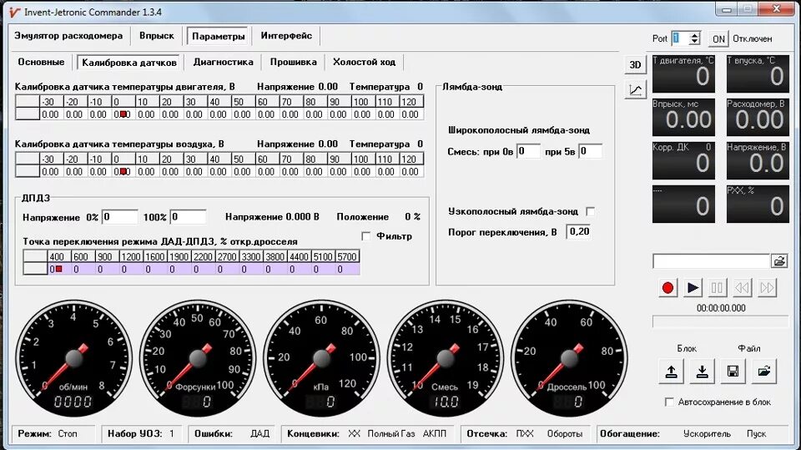The image size is (801, 450).
Task: Open the Холостой ход sub-tab
Action: (365, 62)
